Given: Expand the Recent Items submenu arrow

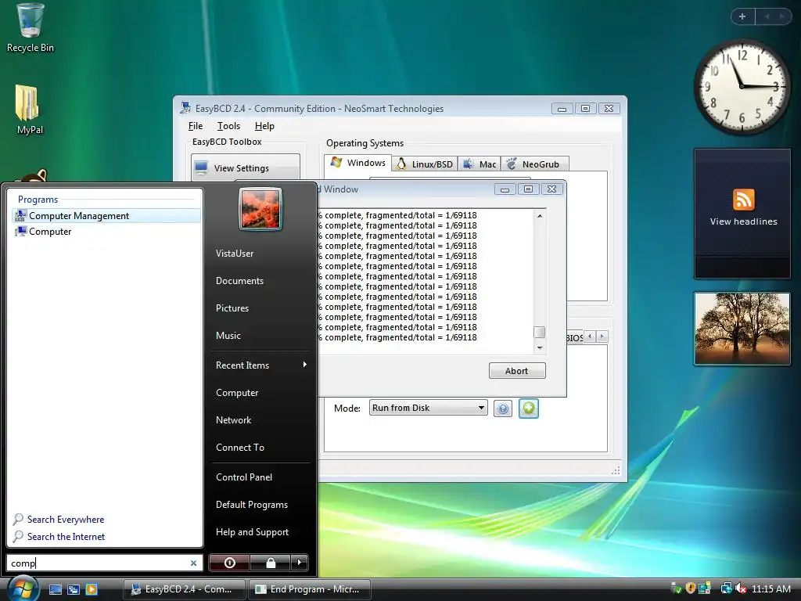Looking at the screenshot, I should click(305, 365).
